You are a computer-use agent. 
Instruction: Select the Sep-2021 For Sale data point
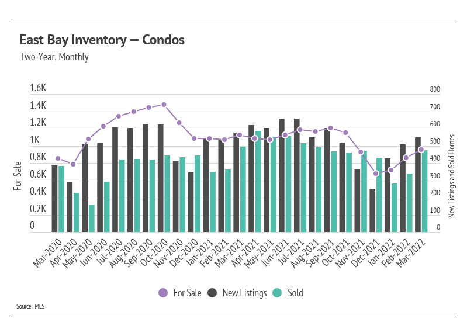330,128
